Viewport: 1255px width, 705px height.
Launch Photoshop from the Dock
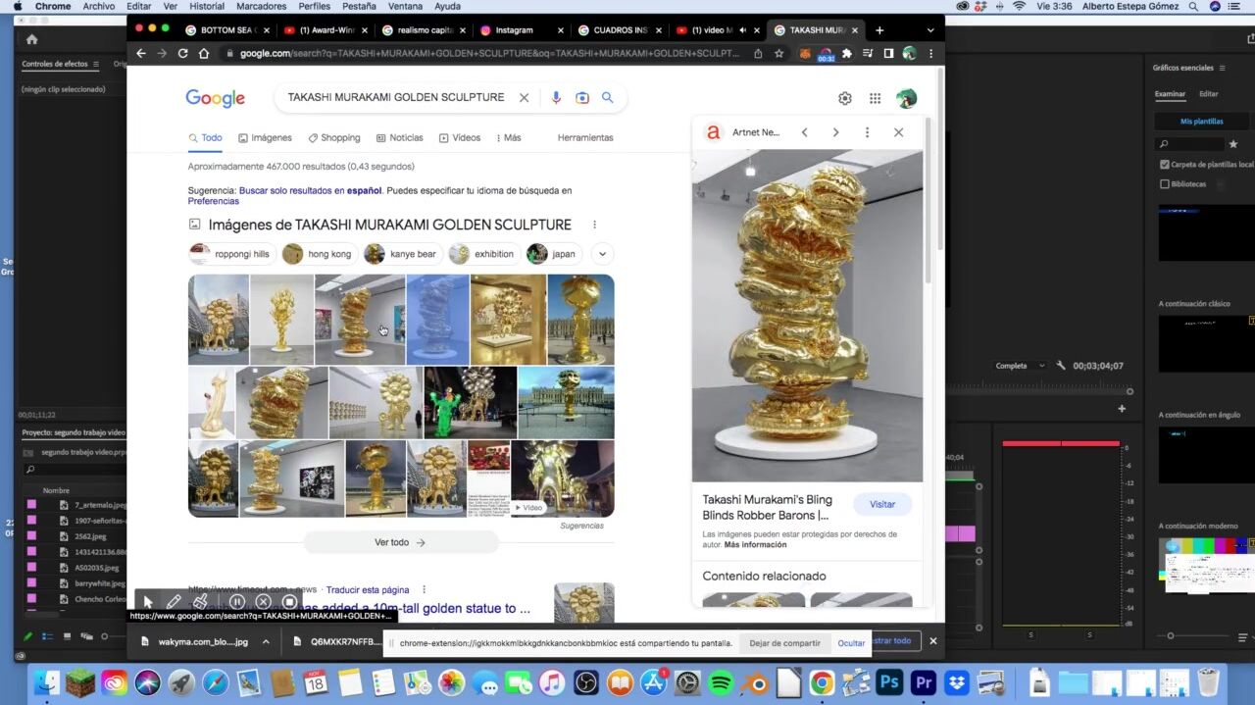(x=889, y=682)
